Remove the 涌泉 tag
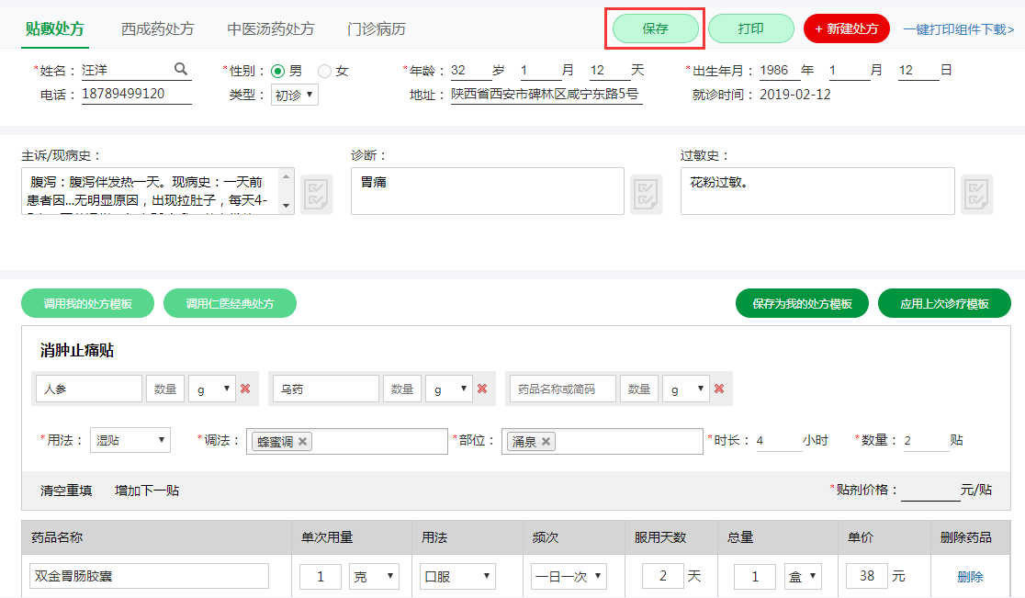The image size is (1025, 598). pyautogui.click(x=546, y=442)
